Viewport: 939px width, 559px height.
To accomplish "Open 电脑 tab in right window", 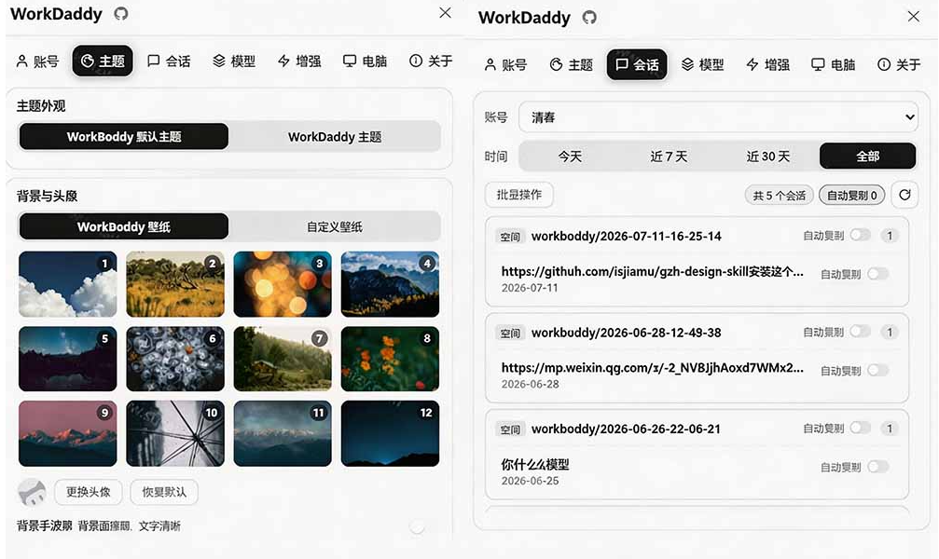I will click(833, 64).
